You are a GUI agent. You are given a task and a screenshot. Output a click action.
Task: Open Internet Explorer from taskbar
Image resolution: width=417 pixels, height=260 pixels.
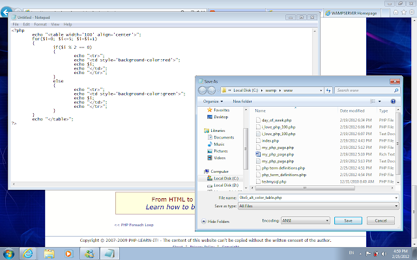(x=27, y=254)
